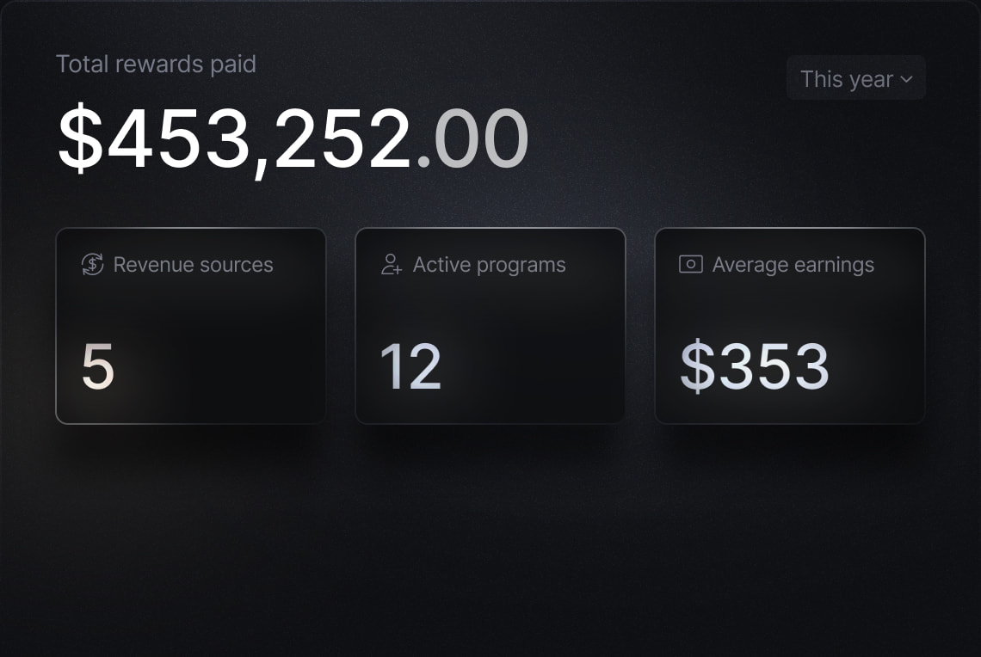981x657 pixels.
Task: Click the chevron on the This year selector
Action: coord(906,79)
